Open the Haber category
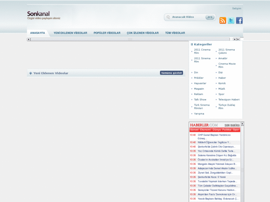Screen dimensions: 270x202 click(x=222, y=78)
